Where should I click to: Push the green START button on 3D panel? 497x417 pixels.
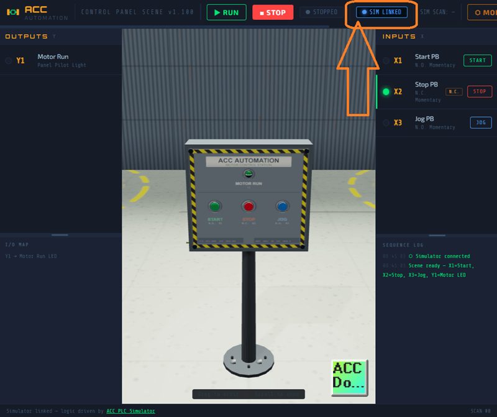pyautogui.click(x=215, y=206)
